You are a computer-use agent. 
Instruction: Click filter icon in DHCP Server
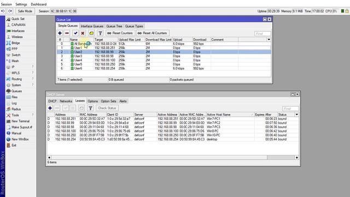90,108
